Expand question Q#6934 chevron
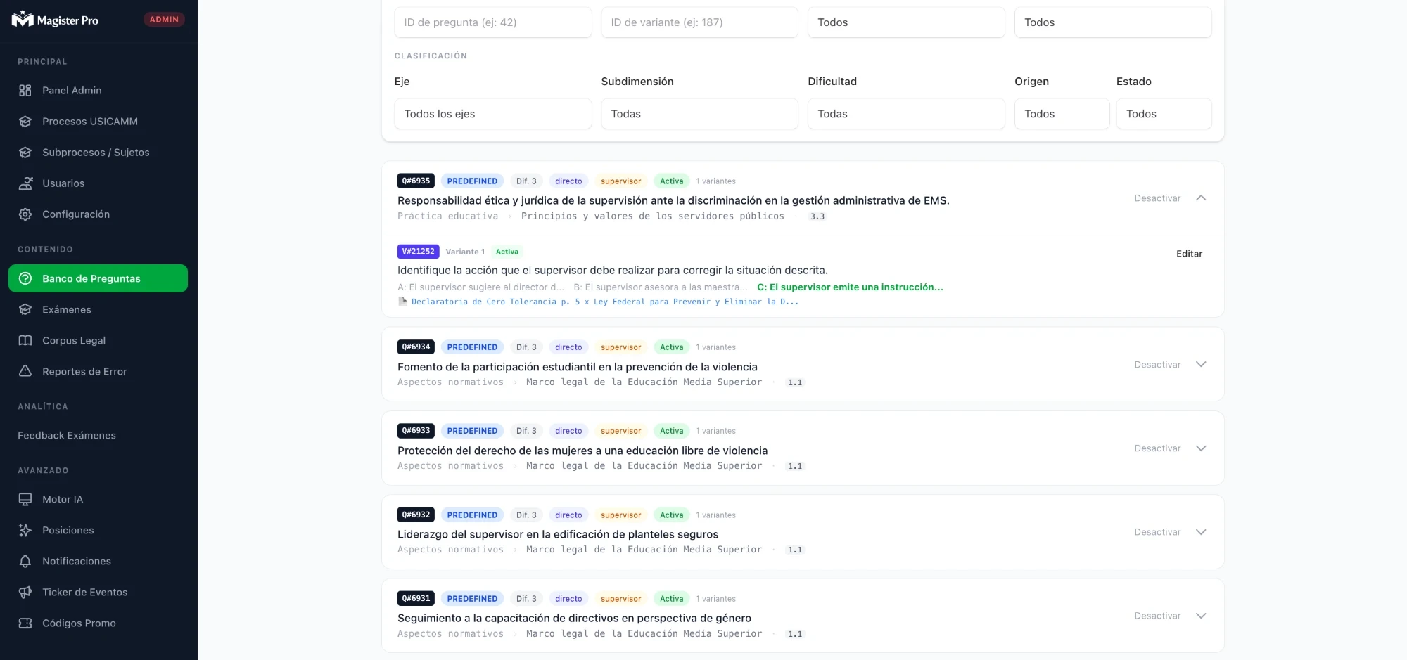 [1201, 364]
